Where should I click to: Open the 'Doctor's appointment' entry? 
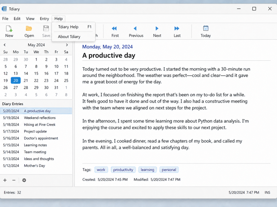(36, 138)
